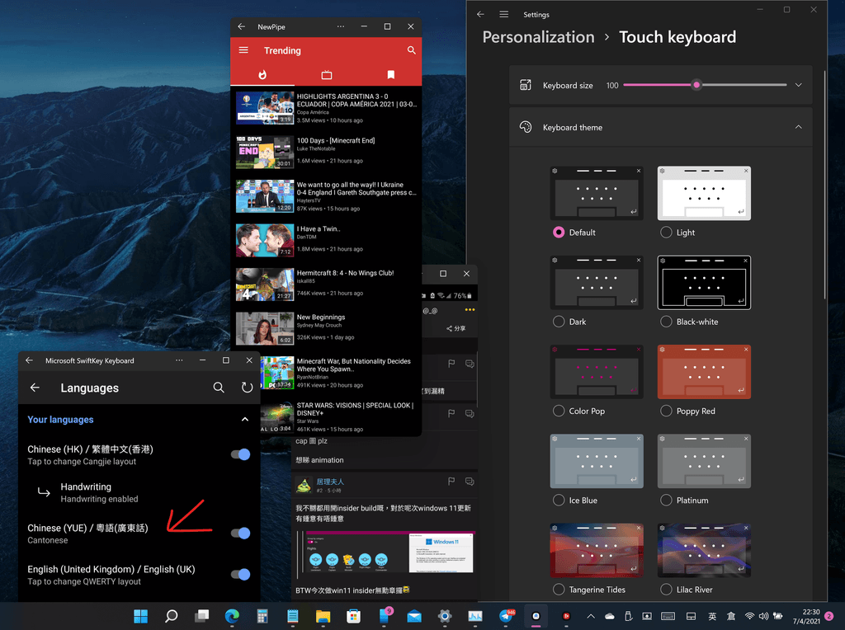Expand the Keyboard size options

point(798,85)
